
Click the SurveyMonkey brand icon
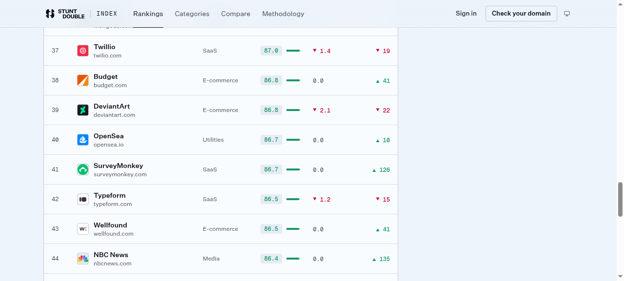83,169
